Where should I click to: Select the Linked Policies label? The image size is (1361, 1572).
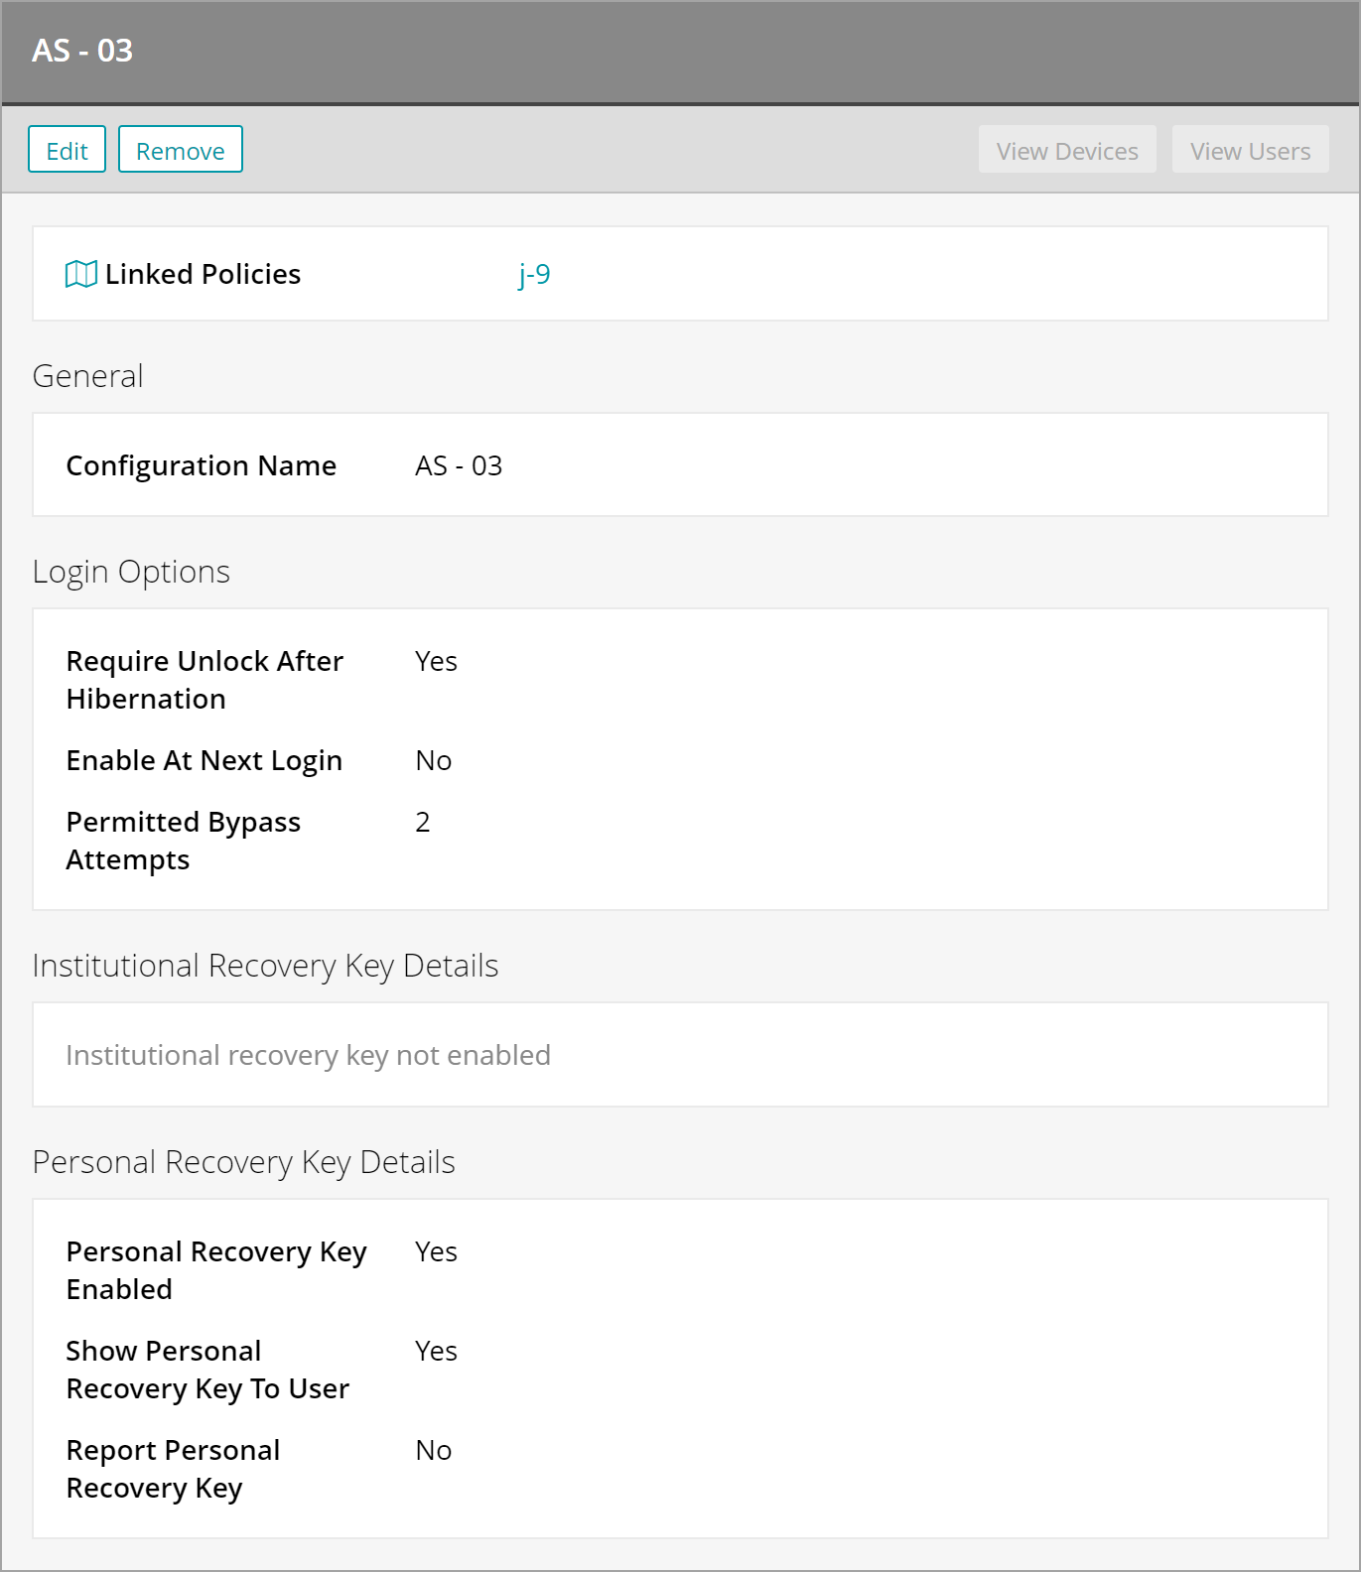tap(203, 274)
